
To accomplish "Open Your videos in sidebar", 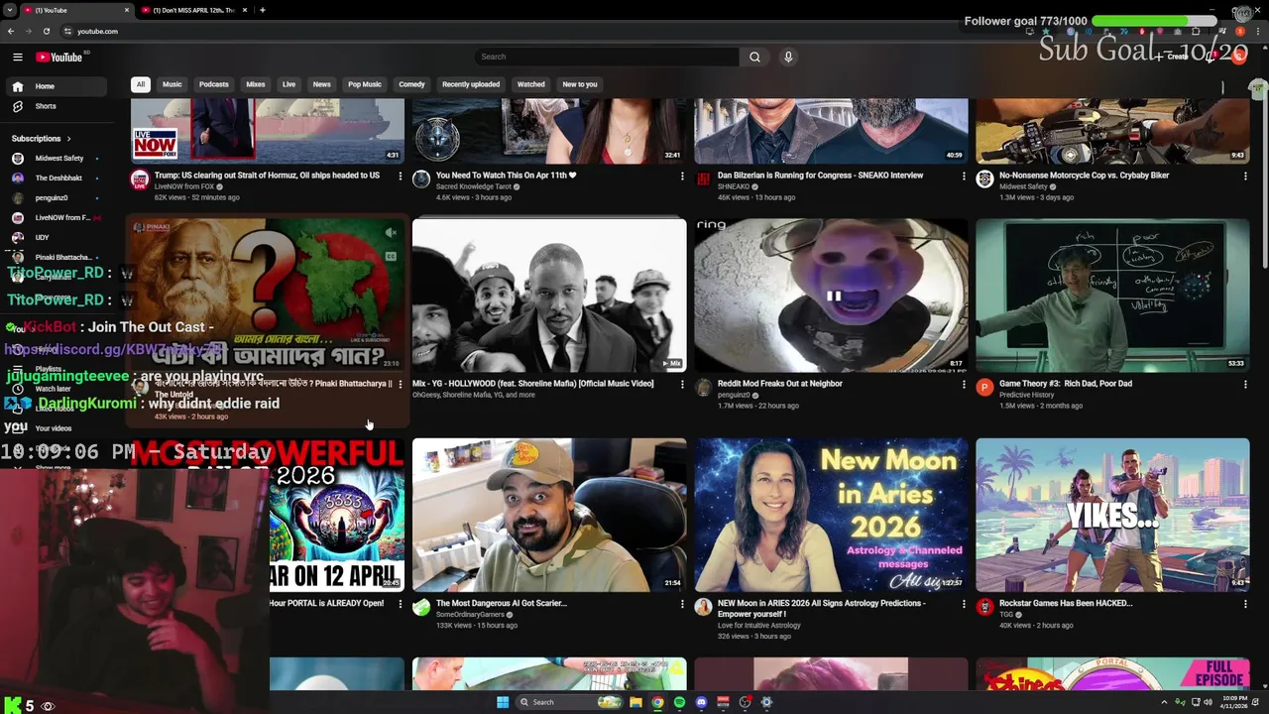I will click(x=54, y=428).
